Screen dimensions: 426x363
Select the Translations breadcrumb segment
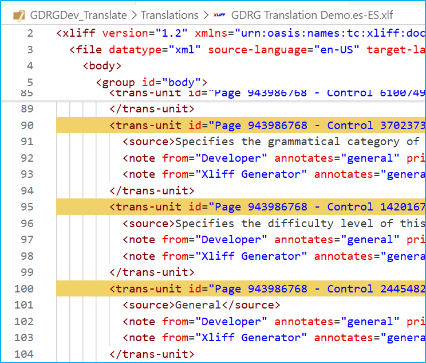coord(169,15)
